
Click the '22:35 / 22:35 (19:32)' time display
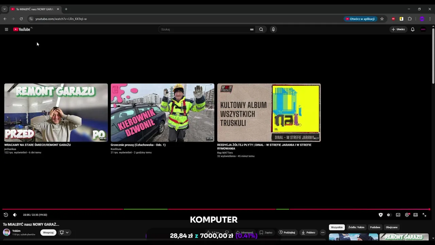point(35,215)
